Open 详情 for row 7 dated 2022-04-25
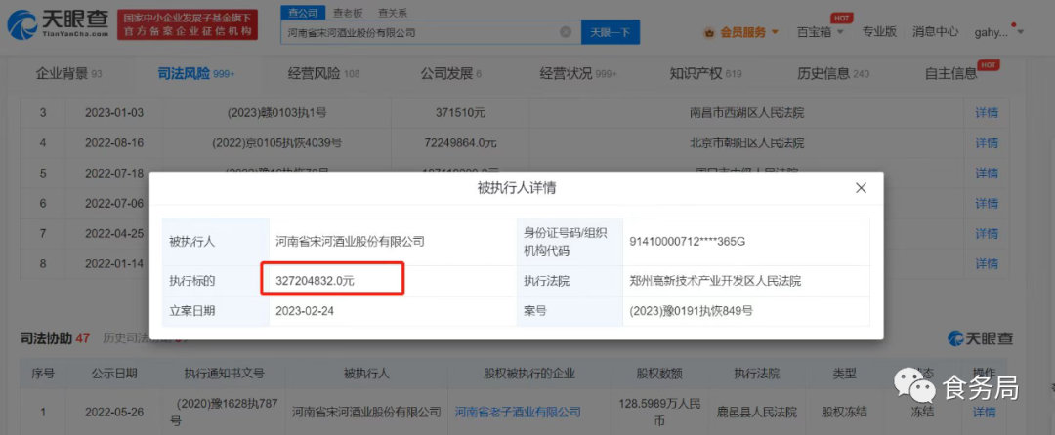The image size is (1055, 435). 987,234
